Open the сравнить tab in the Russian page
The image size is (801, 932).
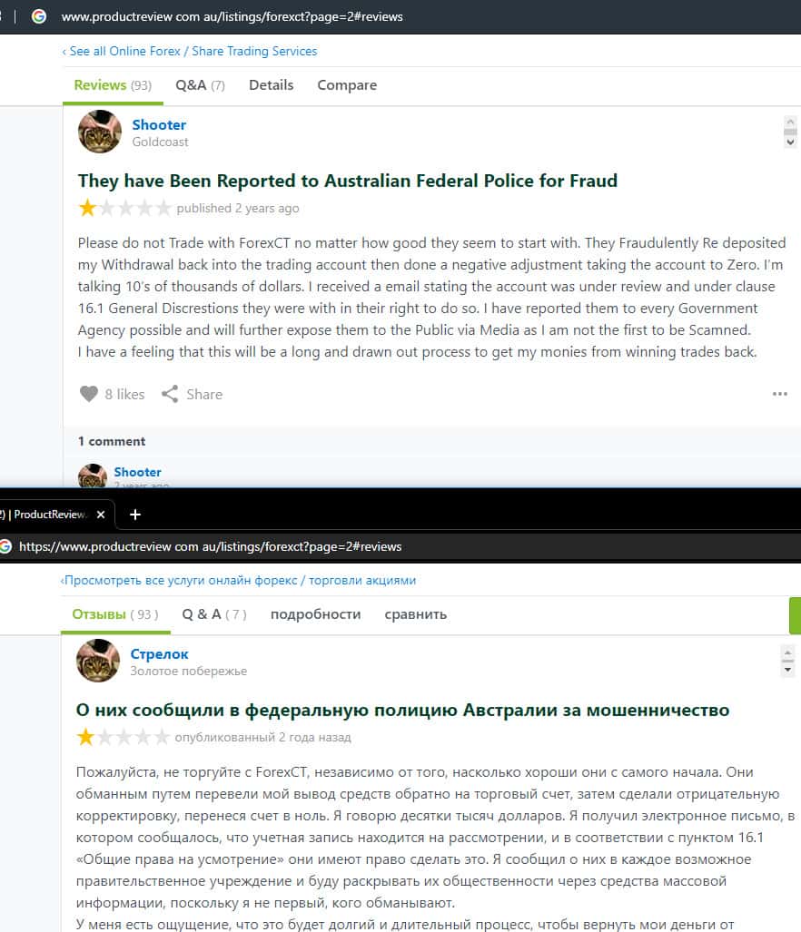click(416, 614)
